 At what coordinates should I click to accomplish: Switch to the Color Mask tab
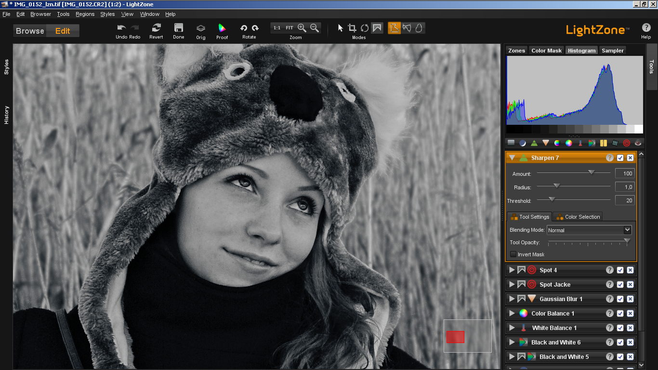point(546,51)
